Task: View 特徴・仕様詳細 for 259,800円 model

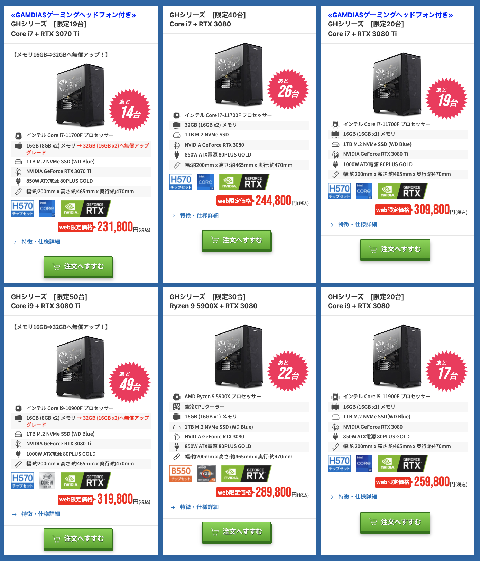Action: 358,497
